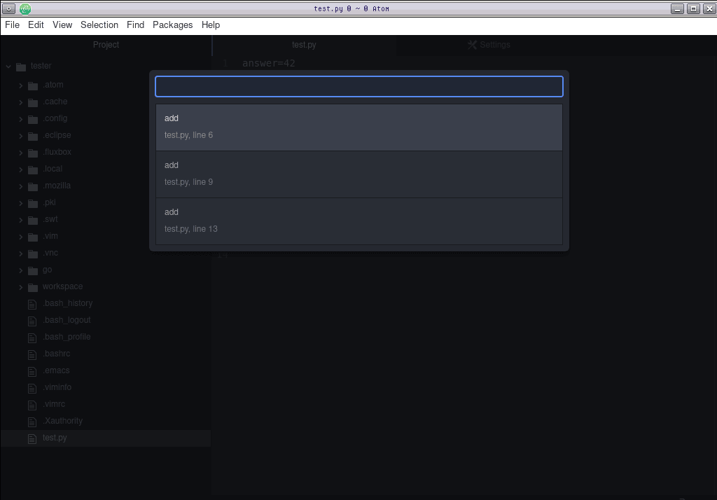717x500 pixels.
Task: Open the Packages menu
Action: [x=172, y=25]
